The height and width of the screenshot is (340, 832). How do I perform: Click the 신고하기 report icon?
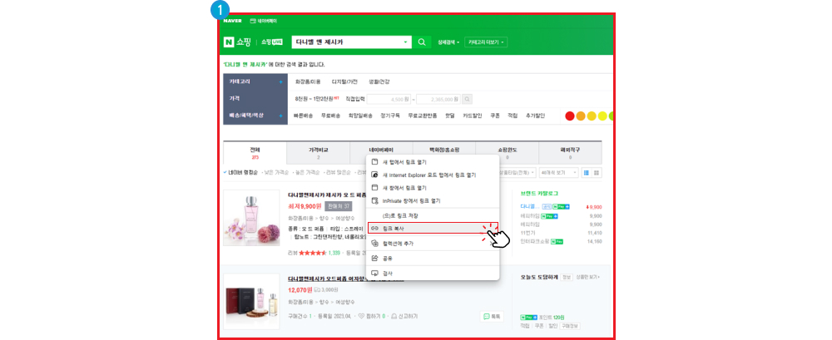pyautogui.click(x=394, y=316)
